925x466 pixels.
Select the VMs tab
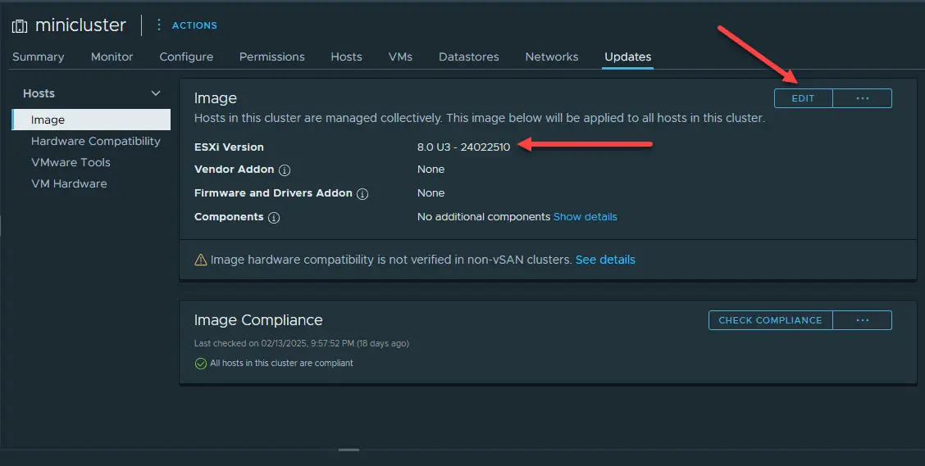[x=400, y=57]
